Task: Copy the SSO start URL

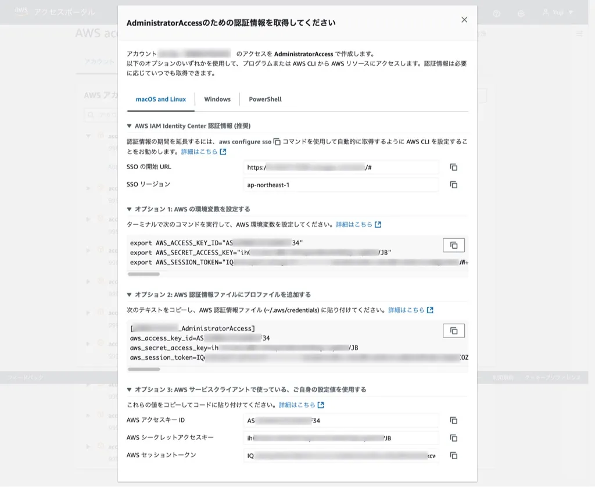Action: (454, 167)
